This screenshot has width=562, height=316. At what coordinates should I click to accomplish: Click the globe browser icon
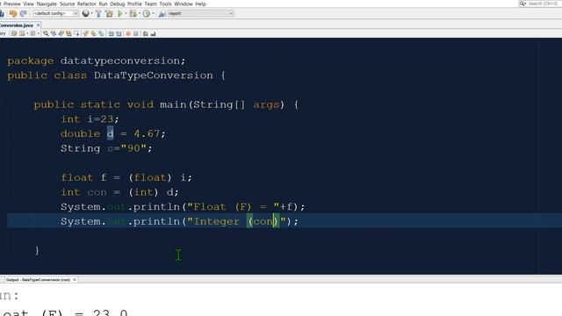coord(85,14)
